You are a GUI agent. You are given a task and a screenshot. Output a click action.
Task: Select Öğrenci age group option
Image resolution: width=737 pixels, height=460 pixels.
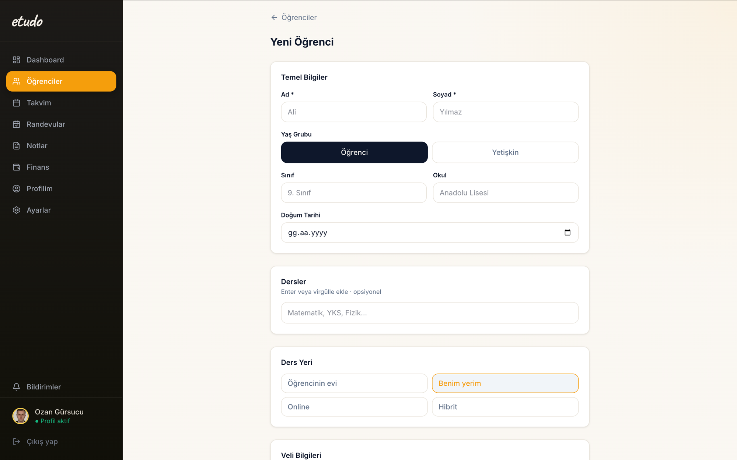coord(354,152)
